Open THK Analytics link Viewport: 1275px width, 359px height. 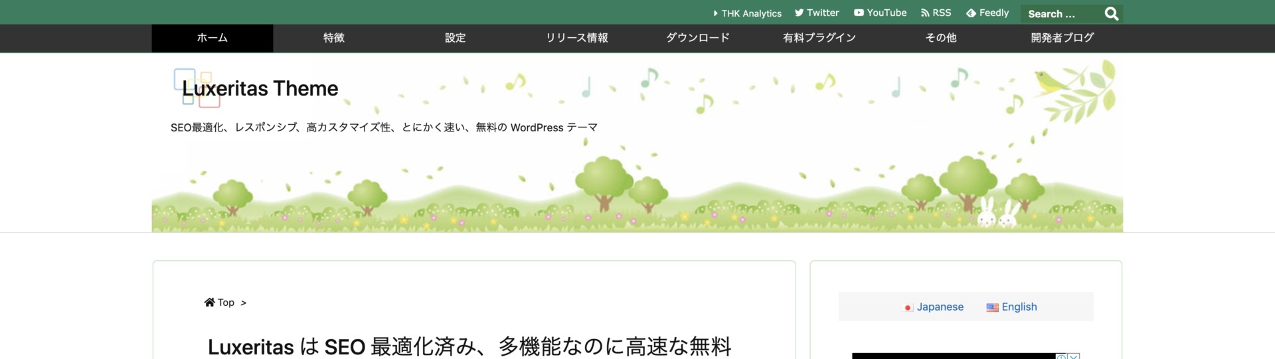point(747,13)
